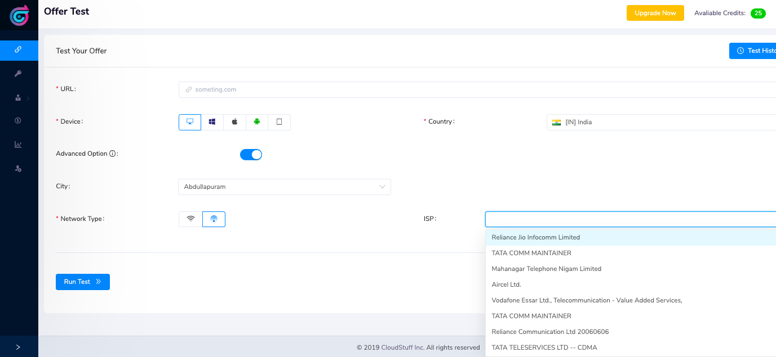This screenshot has width=776, height=357.
Task: Click the clock icon on Test History button
Action: pyautogui.click(x=740, y=51)
